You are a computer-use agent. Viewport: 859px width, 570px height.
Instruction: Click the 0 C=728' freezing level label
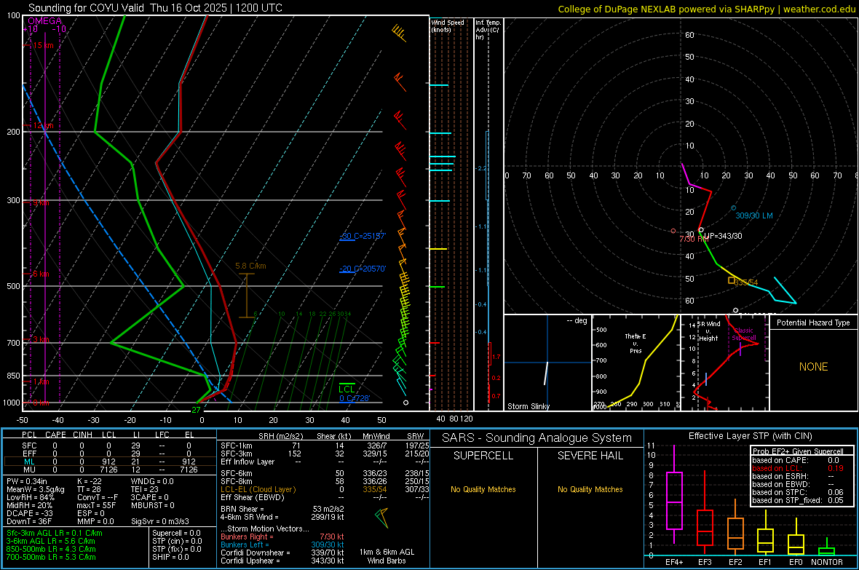[x=355, y=398]
